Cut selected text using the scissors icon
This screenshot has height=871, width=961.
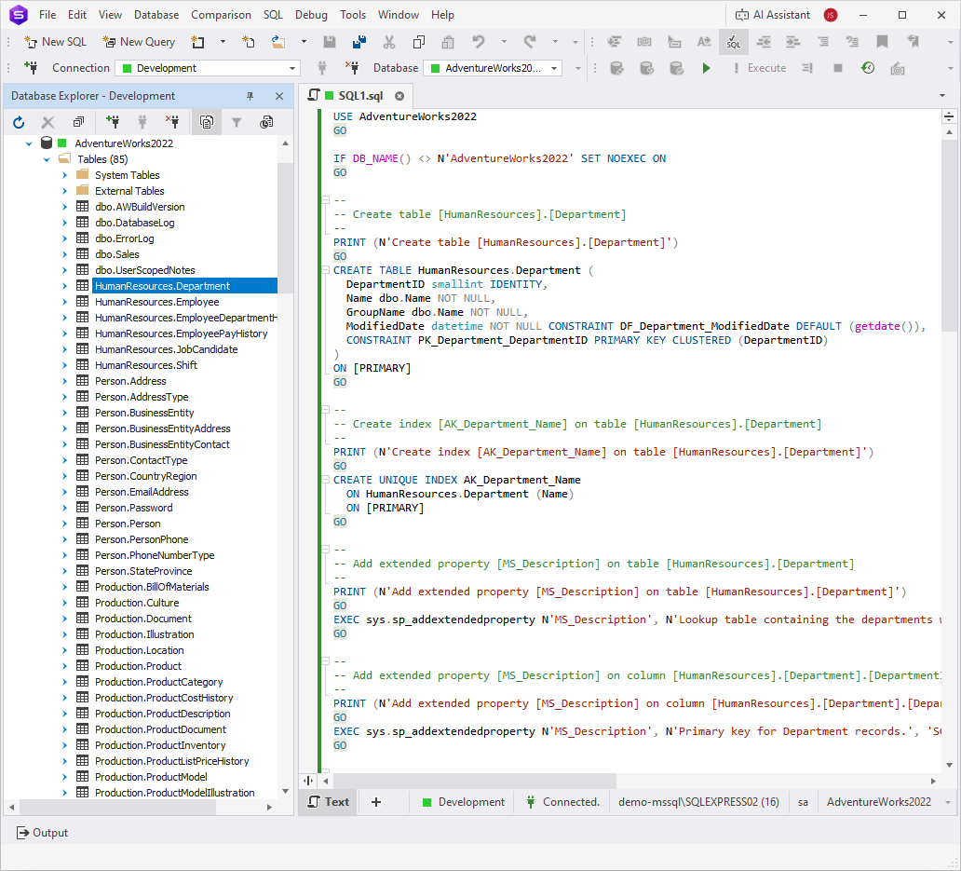pos(388,42)
